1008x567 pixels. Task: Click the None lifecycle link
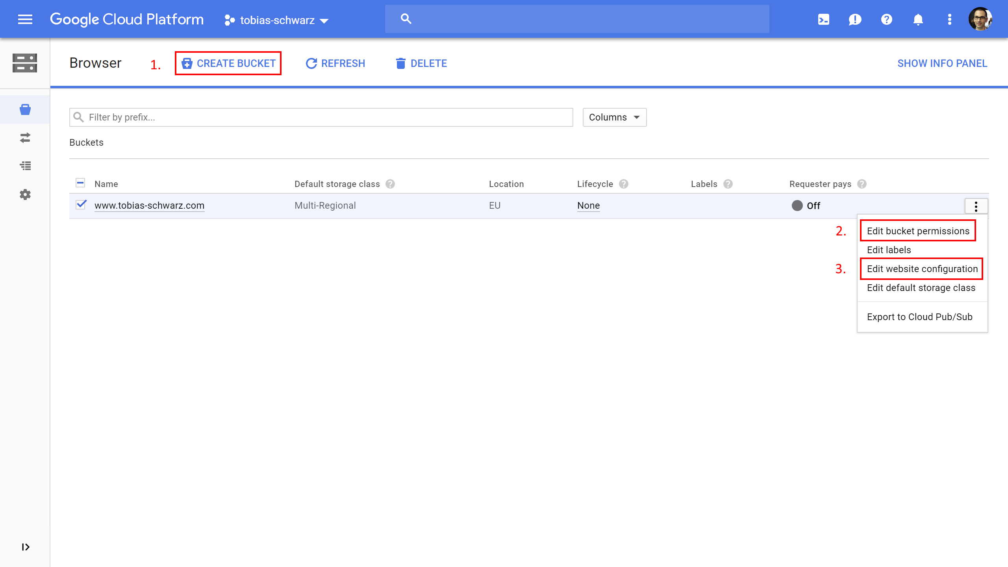[589, 206]
